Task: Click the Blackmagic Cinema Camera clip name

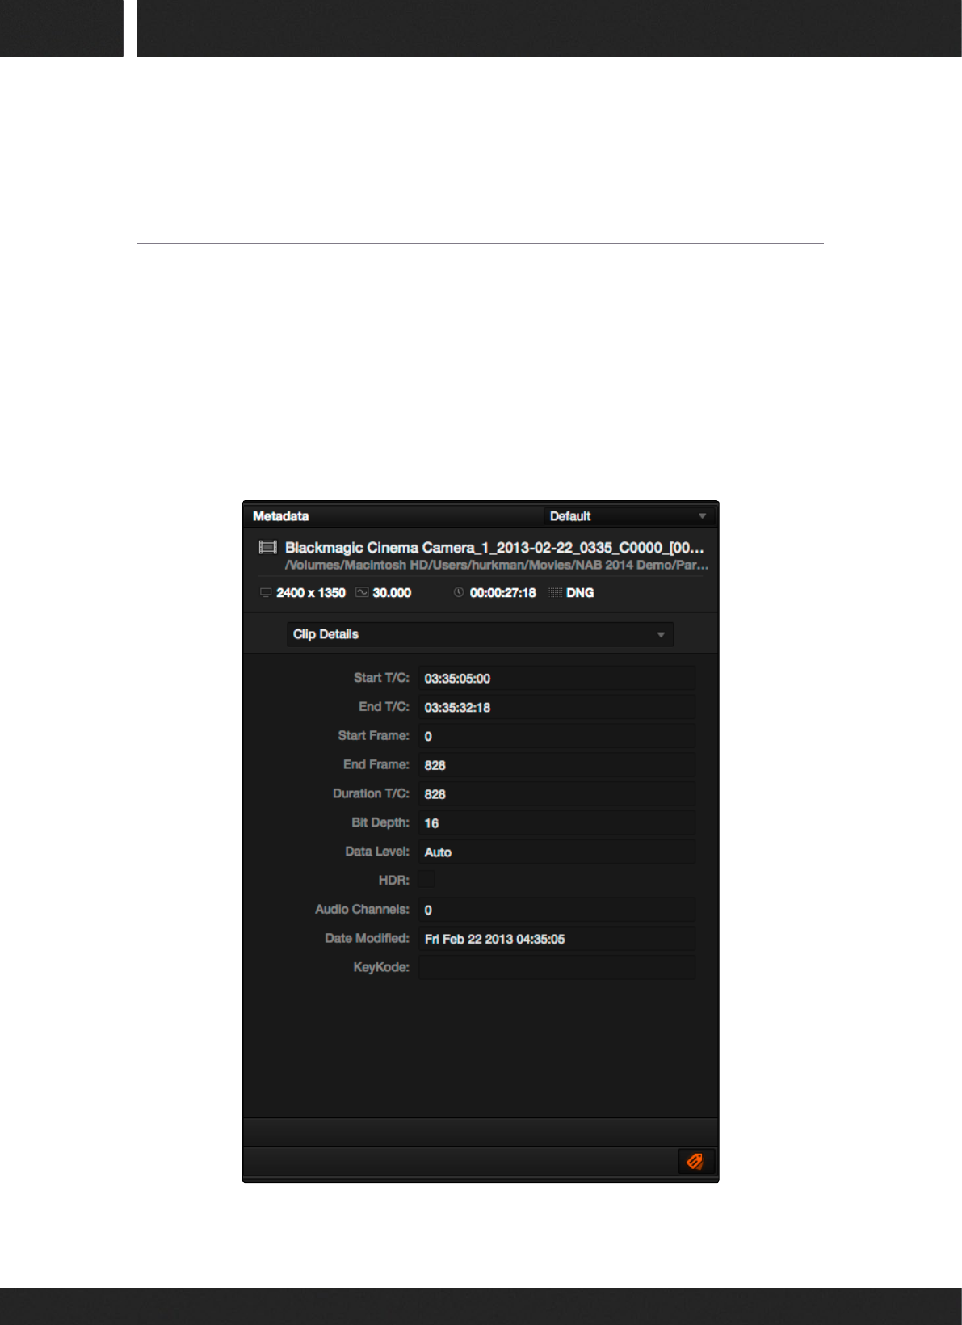Action: click(x=494, y=548)
